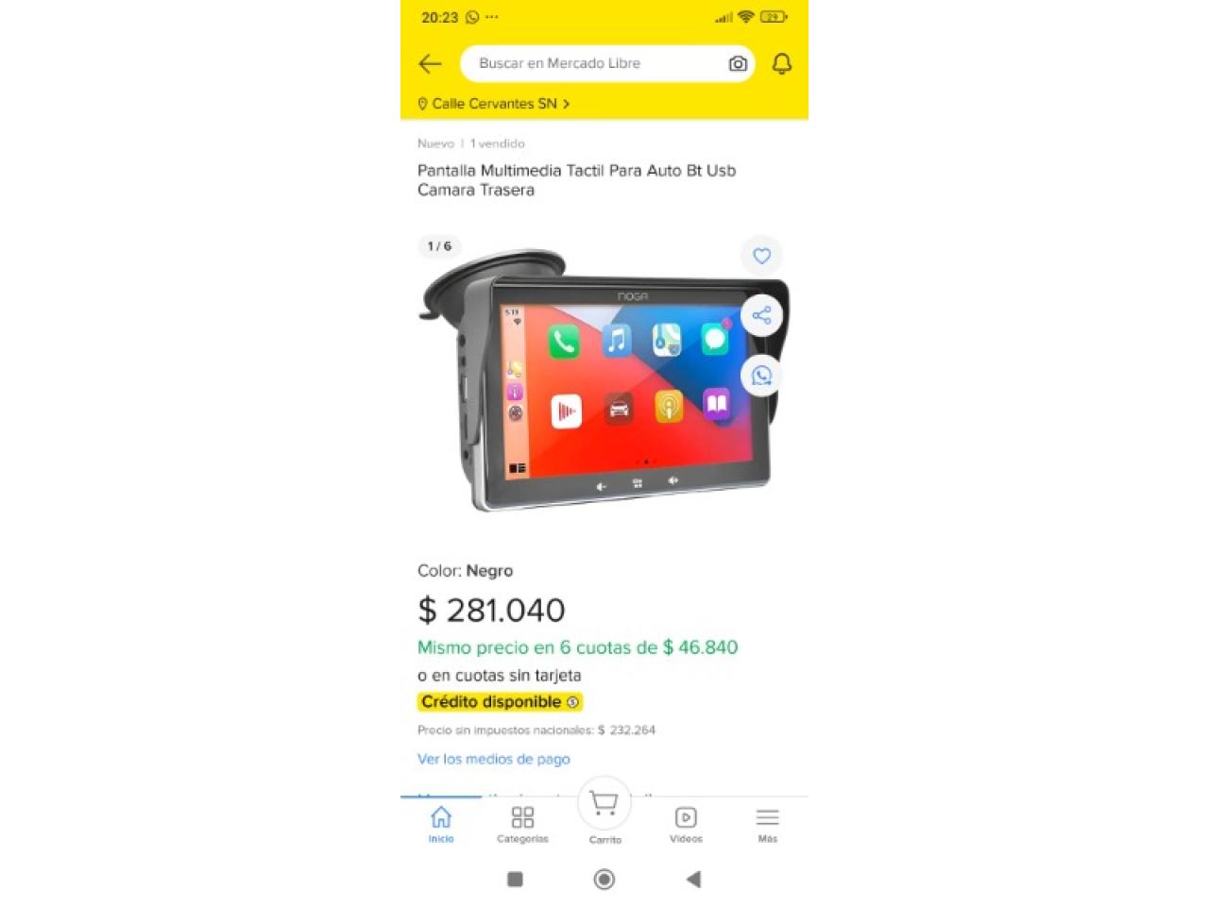Open the Carrito shopping cart
Image resolution: width=1209 pixels, height=906 pixels.
pyautogui.click(x=604, y=812)
